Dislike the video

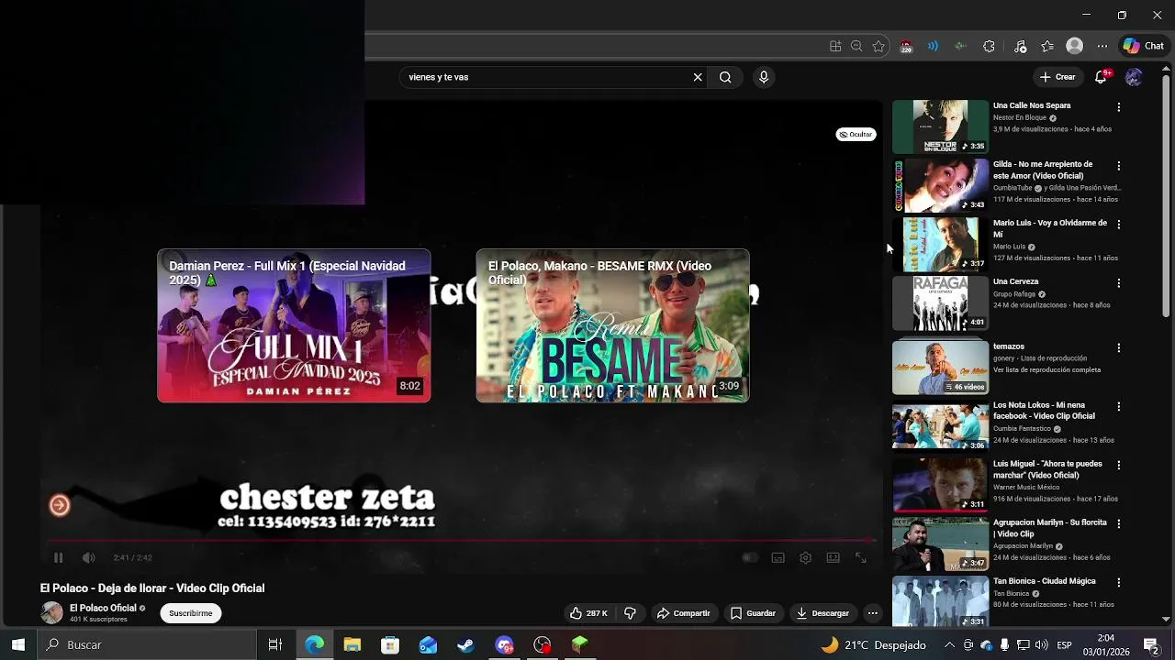pos(631,613)
